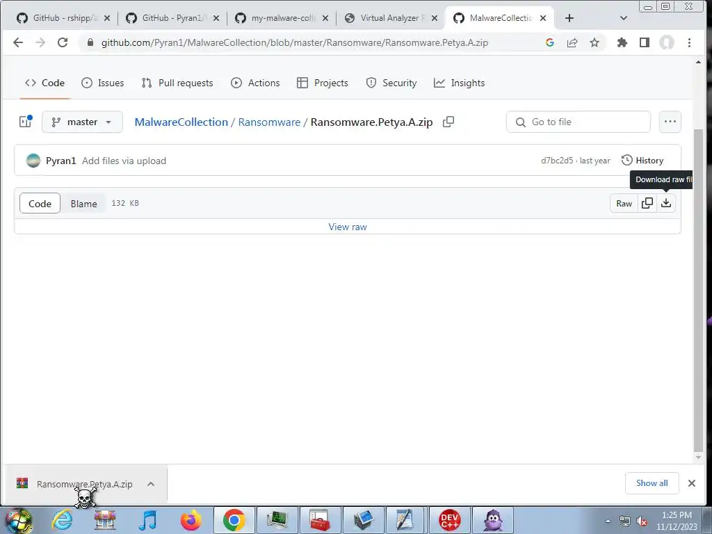
Task: Launch Internet Explorer from taskbar
Action: [62, 520]
